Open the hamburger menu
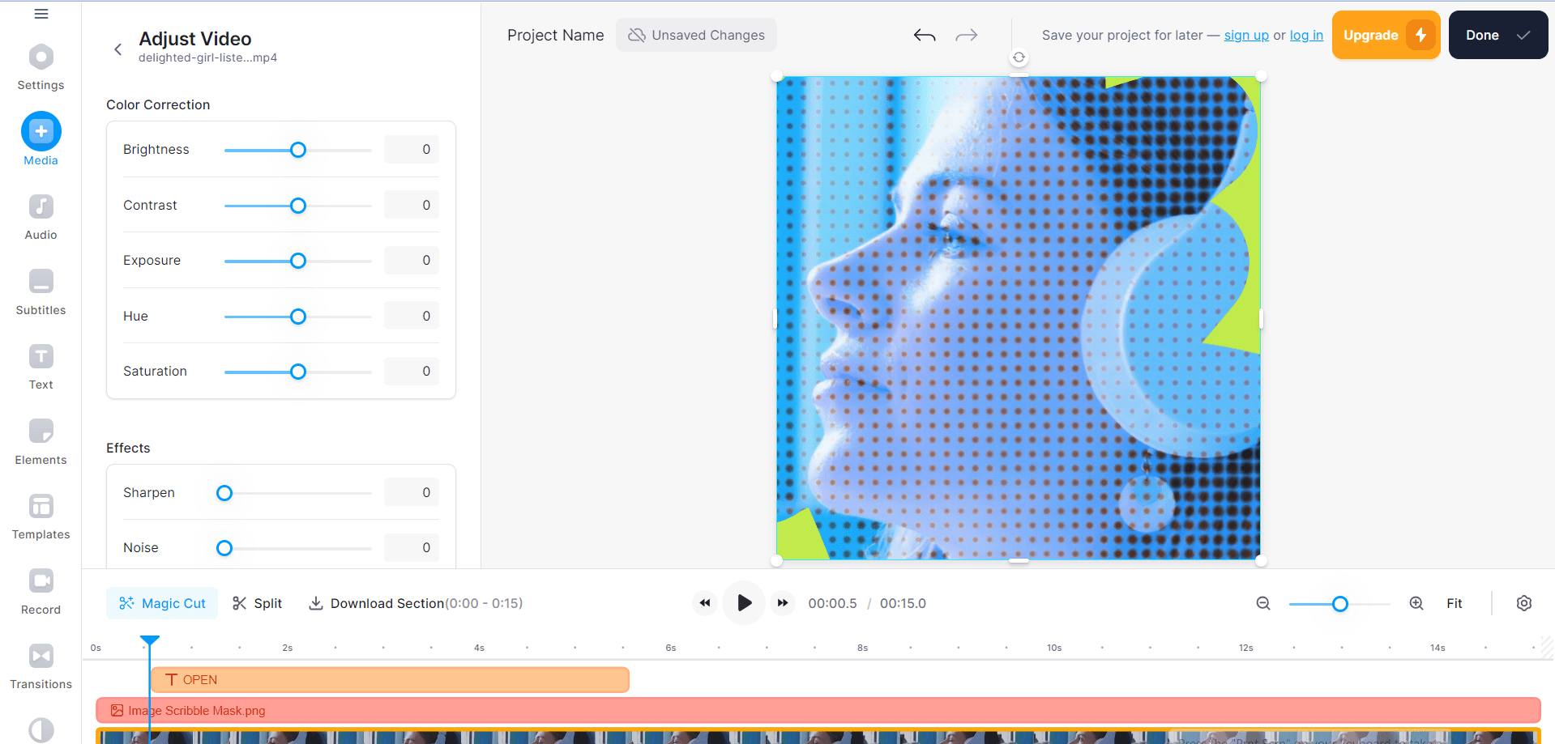The height and width of the screenshot is (744, 1555). click(41, 14)
